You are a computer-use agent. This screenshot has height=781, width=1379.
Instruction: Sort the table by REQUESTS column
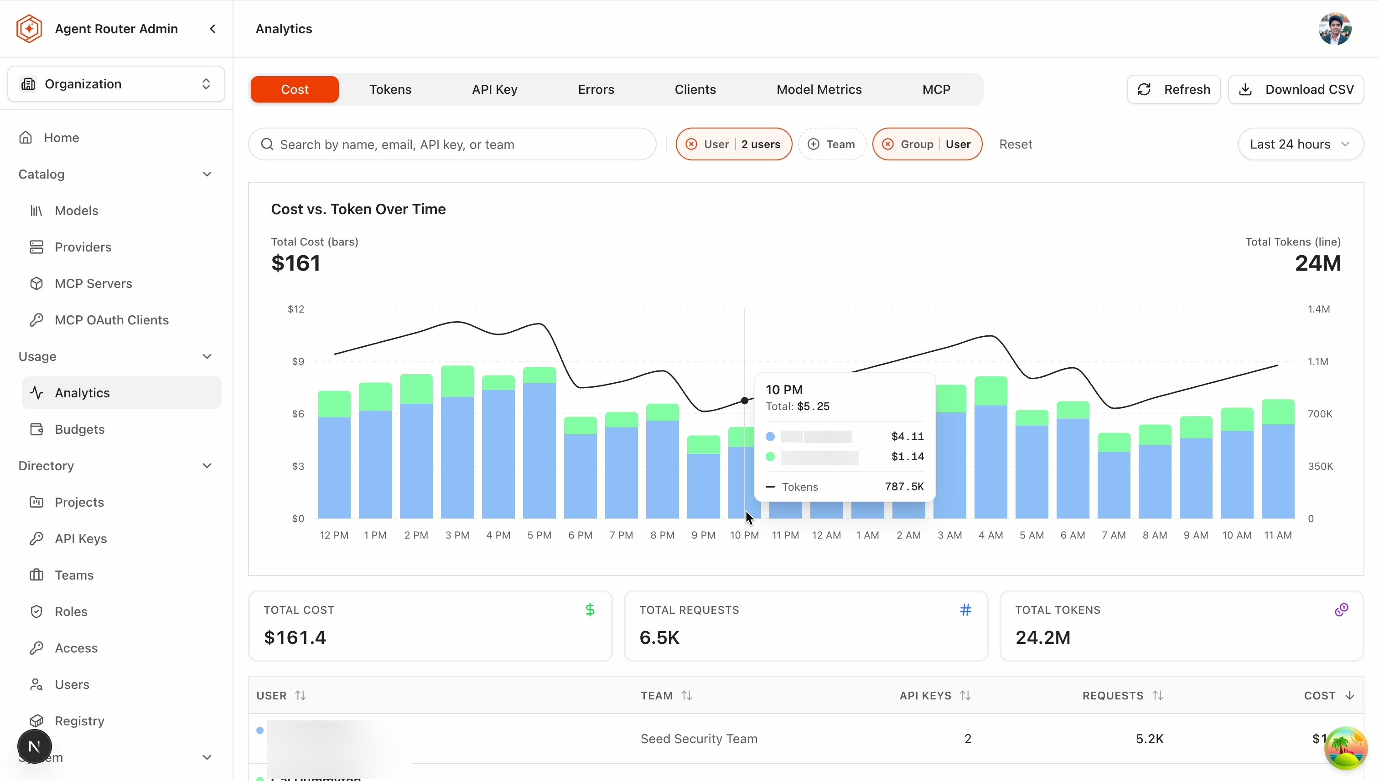[x=1122, y=696]
